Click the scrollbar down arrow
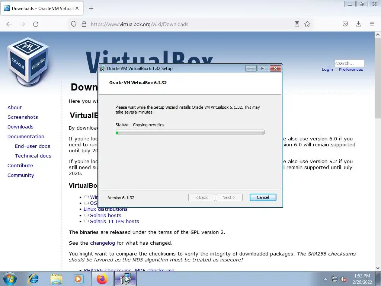Viewport: 381px width, 286px height. 378,268
